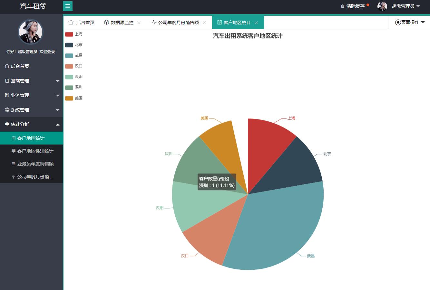
Task: Click the large profile avatar in sidebar
Action: point(30,32)
